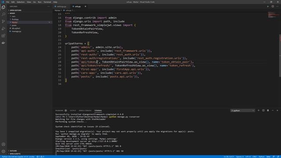Viewport: 281px width, 158px height.
Task: Run Python file using editor play button
Action: [x=268, y=7]
